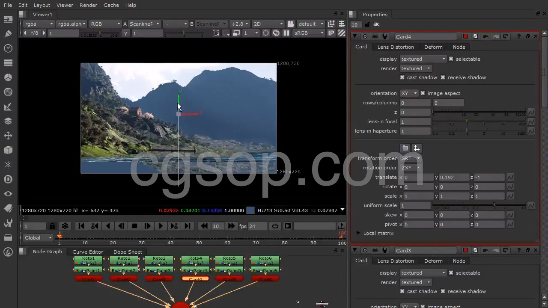Toggle cast shadow for Card4

click(x=402, y=77)
